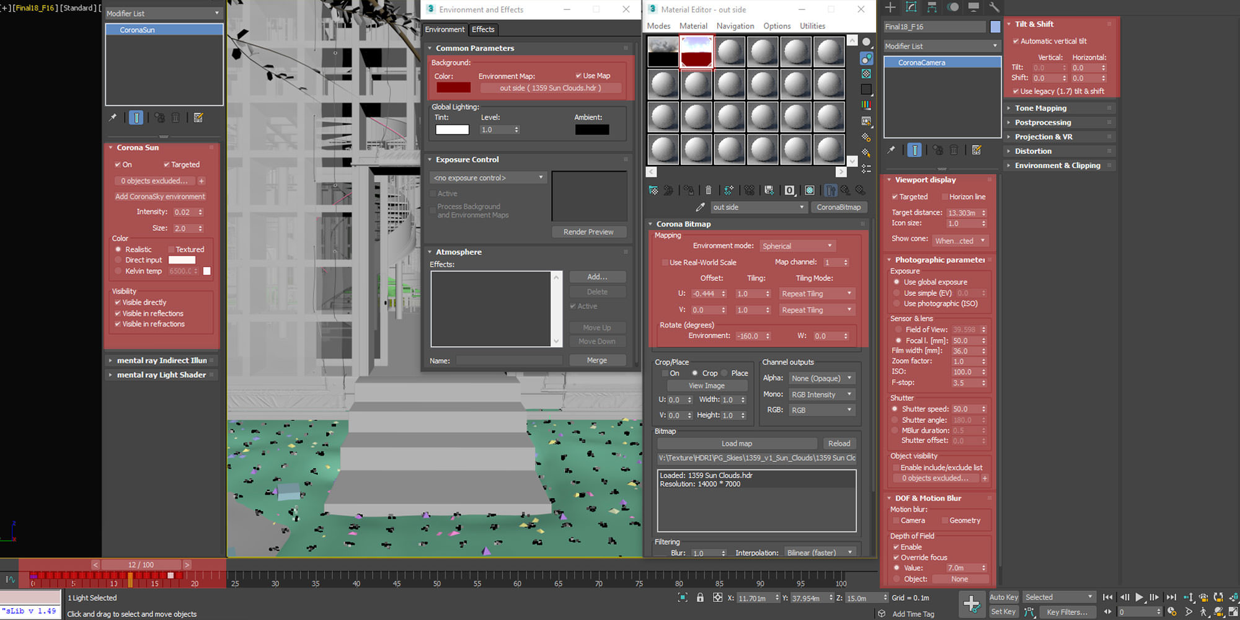Viewport: 1240px width, 620px height.
Task: Toggle the selection lock padlock icon
Action: [x=700, y=598]
